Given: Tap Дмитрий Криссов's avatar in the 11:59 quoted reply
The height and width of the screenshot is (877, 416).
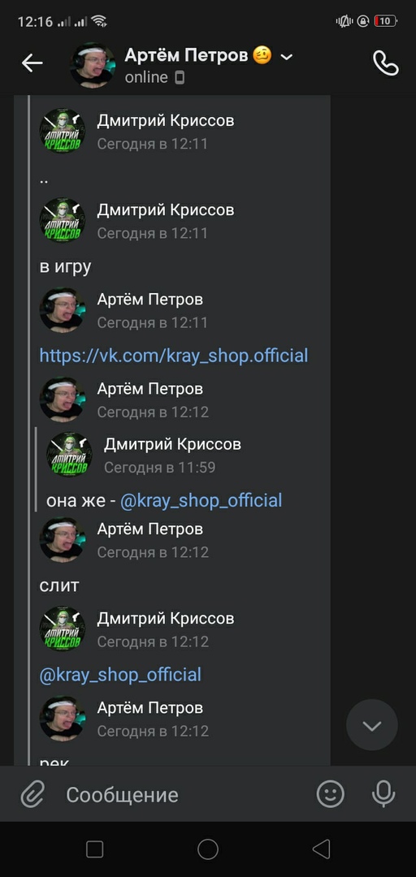Looking at the screenshot, I should coord(69,455).
